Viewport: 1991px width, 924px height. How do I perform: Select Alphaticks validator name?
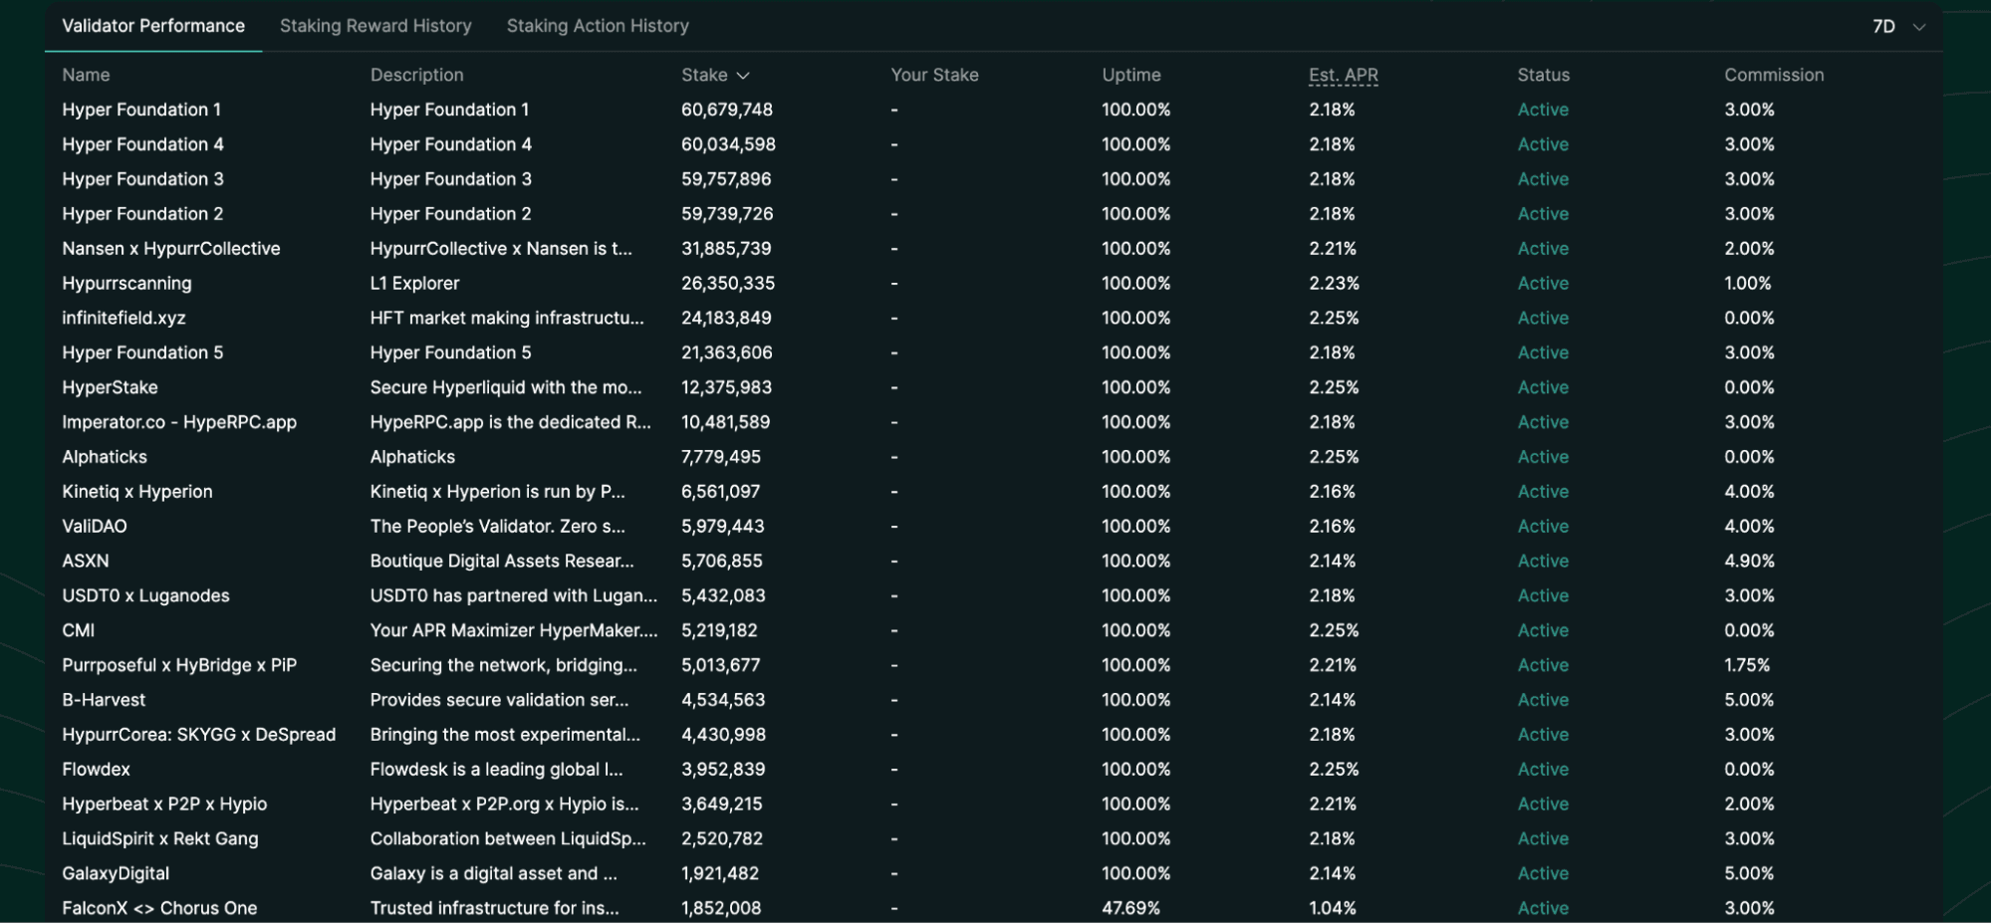coord(105,457)
